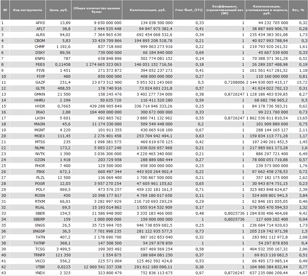This screenshot has height=276, width=308.
Task: Select the POGR ticker cell
Action: pyautogui.click(x=27, y=184)
